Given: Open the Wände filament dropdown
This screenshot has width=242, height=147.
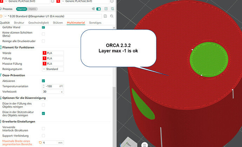Looking at the screenshot, I should point(53,53).
